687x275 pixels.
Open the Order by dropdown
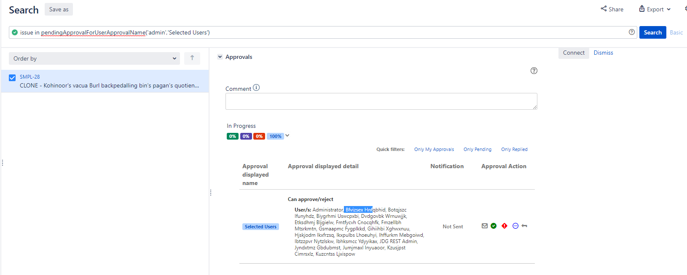pyautogui.click(x=94, y=58)
